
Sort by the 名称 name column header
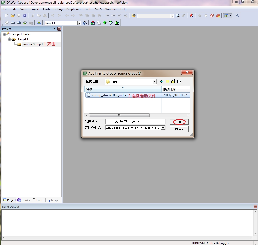coord(123,89)
